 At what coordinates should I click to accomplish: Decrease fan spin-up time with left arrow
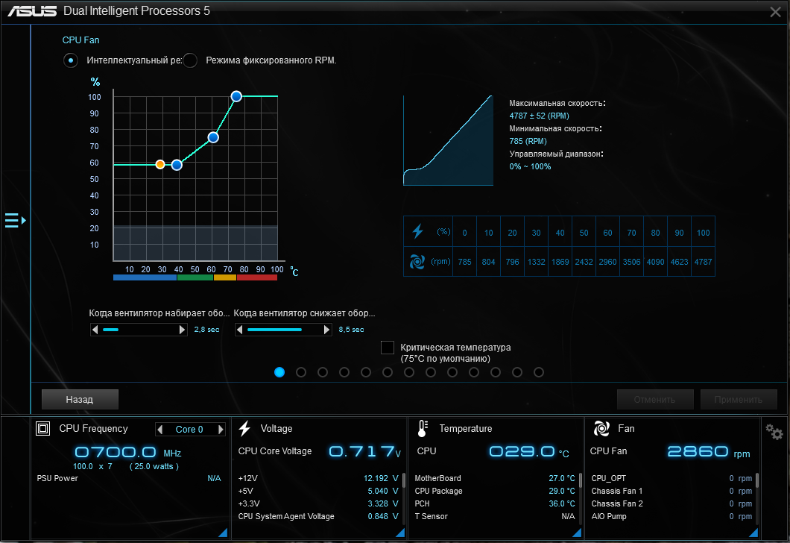(95, 330)
